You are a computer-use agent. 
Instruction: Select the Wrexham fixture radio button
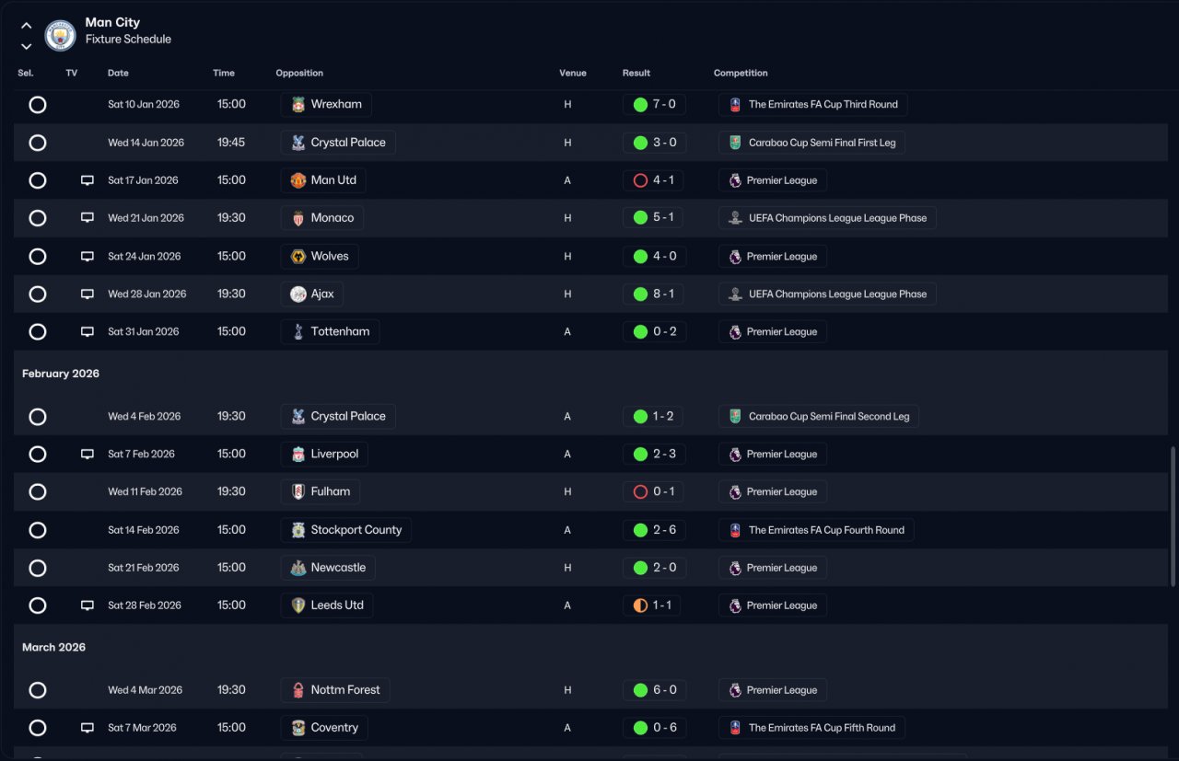pyautogui.click(x=38, y=105)
